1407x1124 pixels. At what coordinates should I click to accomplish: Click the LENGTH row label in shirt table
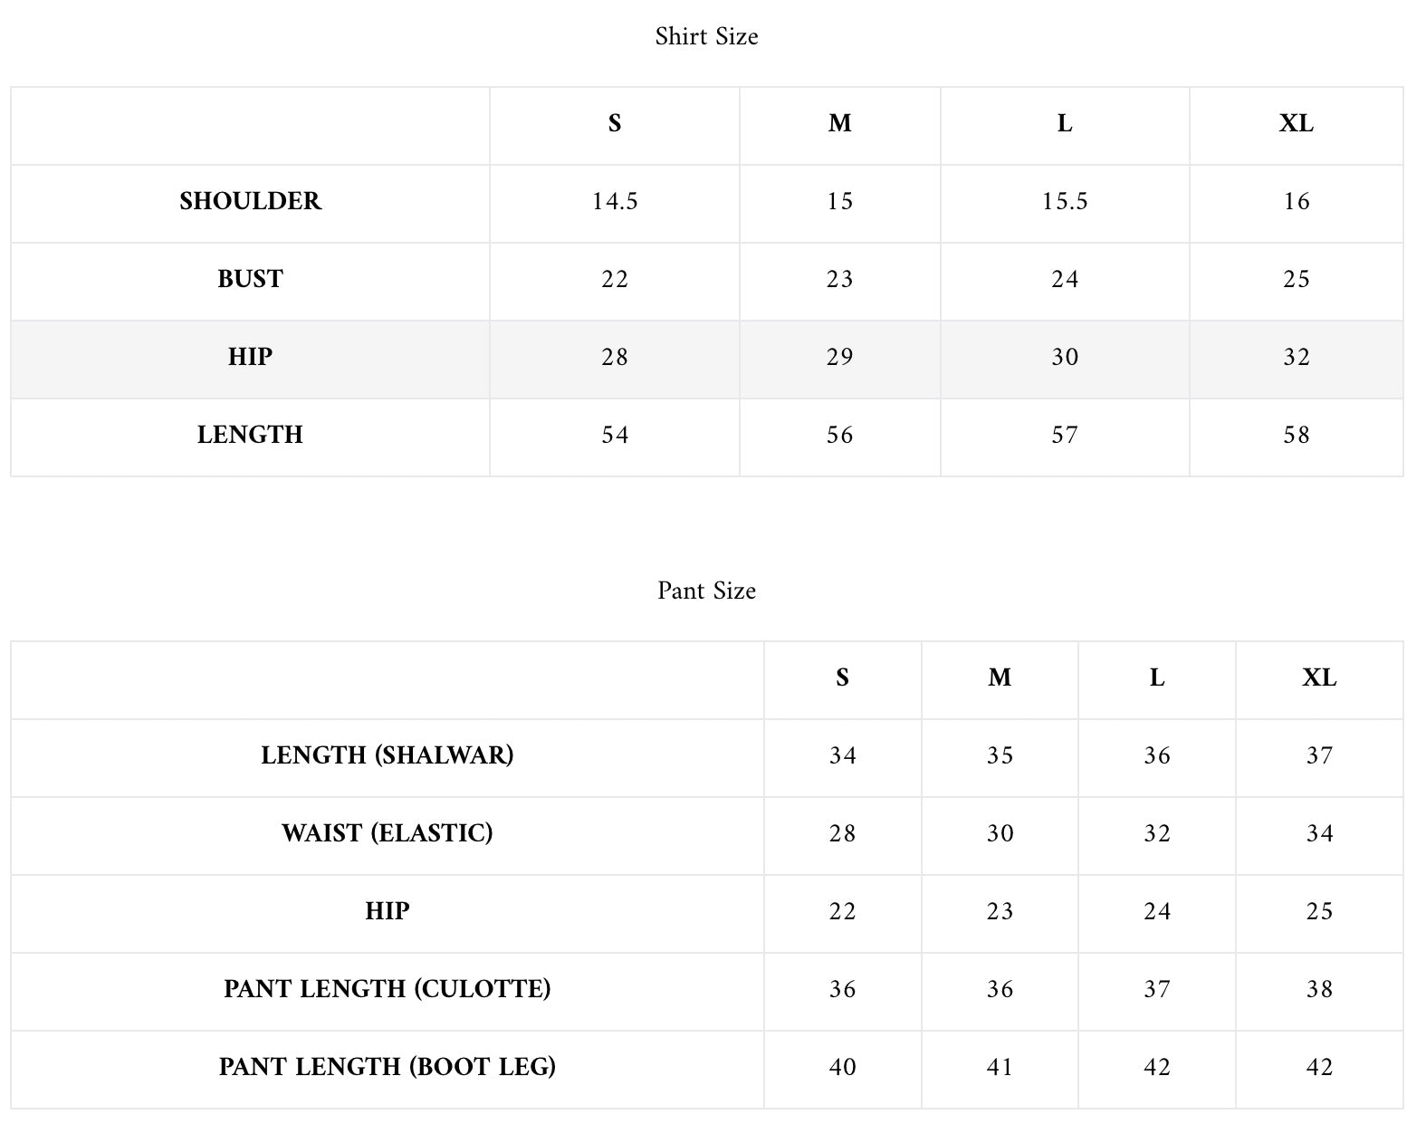click(x=250, y=435)
